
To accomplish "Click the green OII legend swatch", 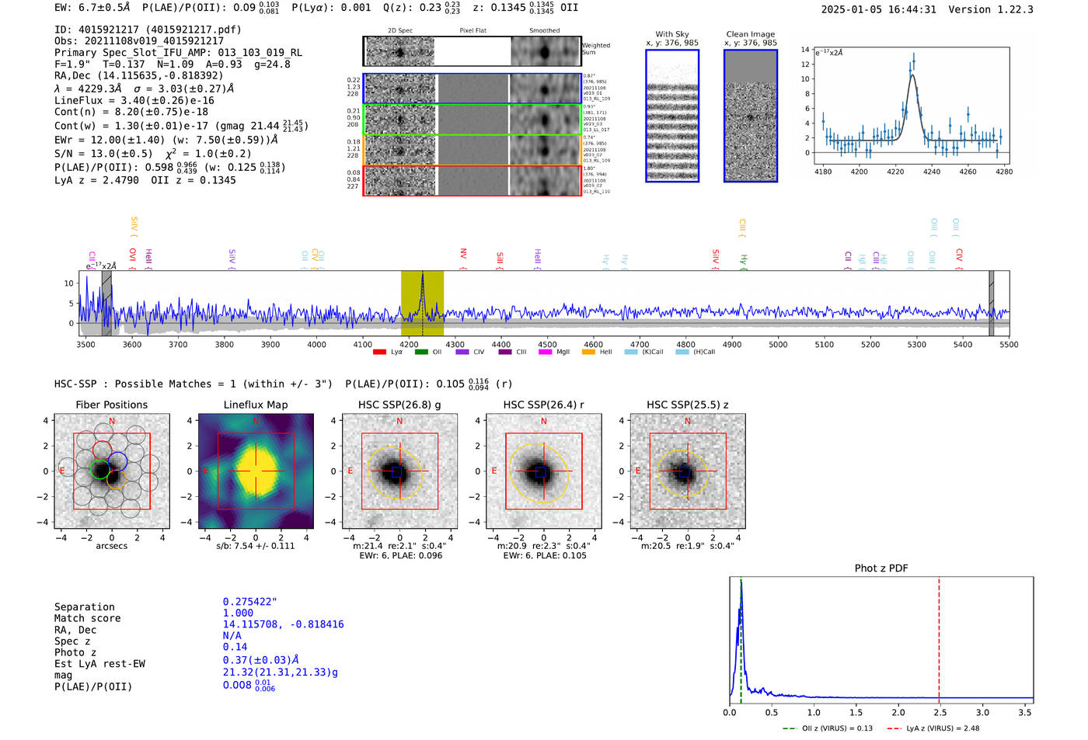I will tap(421, 352).
